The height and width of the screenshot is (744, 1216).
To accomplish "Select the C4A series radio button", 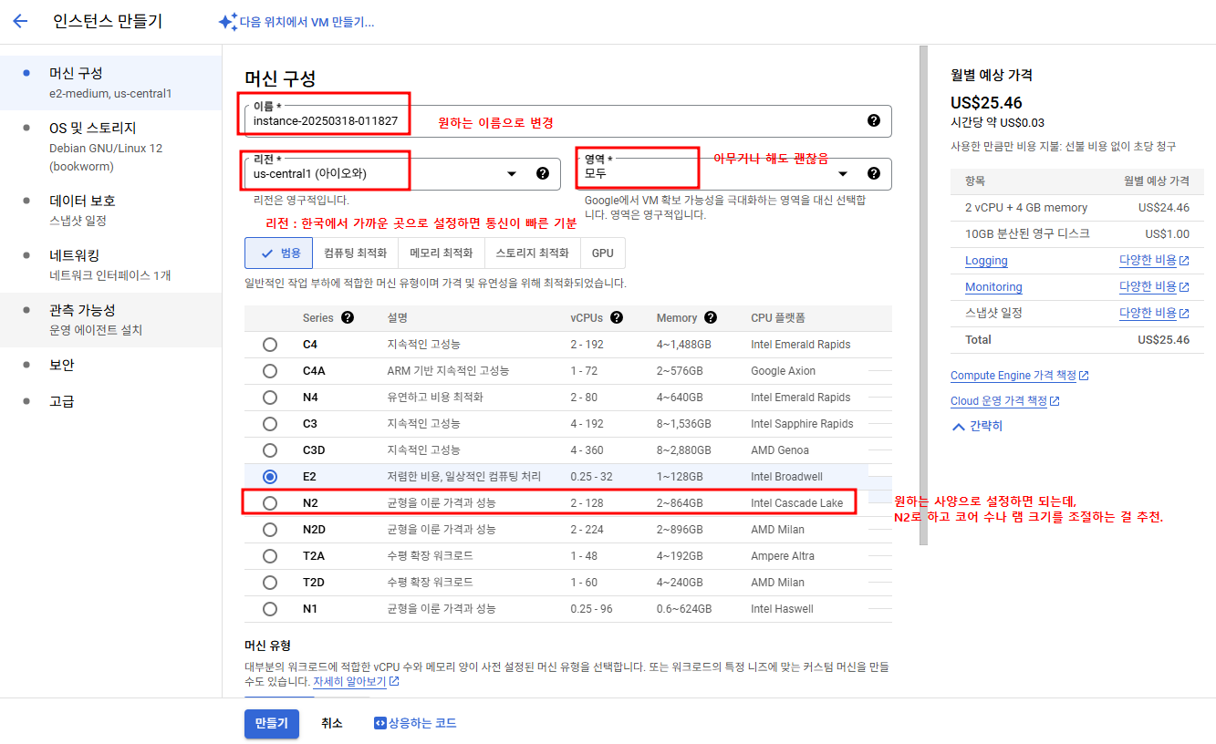I will (270, 371).
